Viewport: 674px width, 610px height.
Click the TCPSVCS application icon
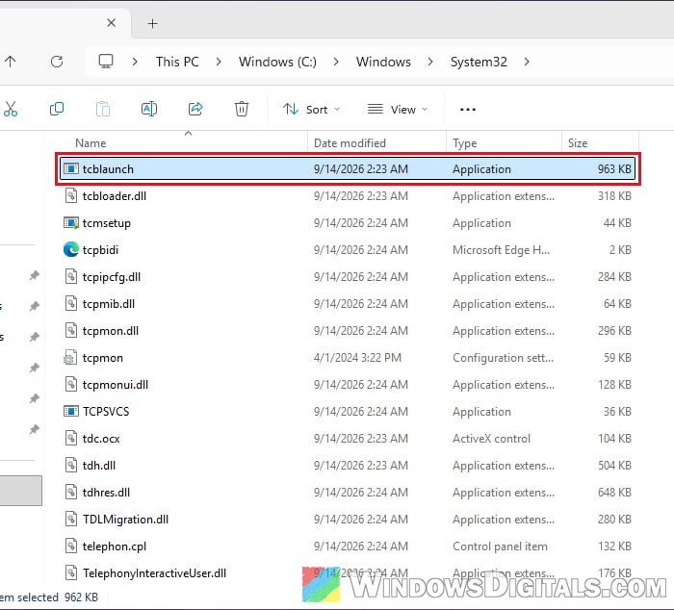[x=71, y=411]
